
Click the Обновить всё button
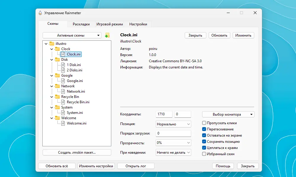57,166
